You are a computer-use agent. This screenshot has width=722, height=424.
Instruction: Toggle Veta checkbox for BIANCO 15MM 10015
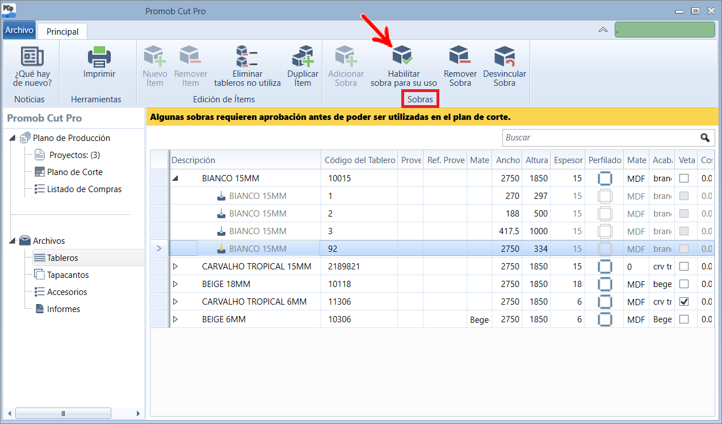(x=684, y=178)
